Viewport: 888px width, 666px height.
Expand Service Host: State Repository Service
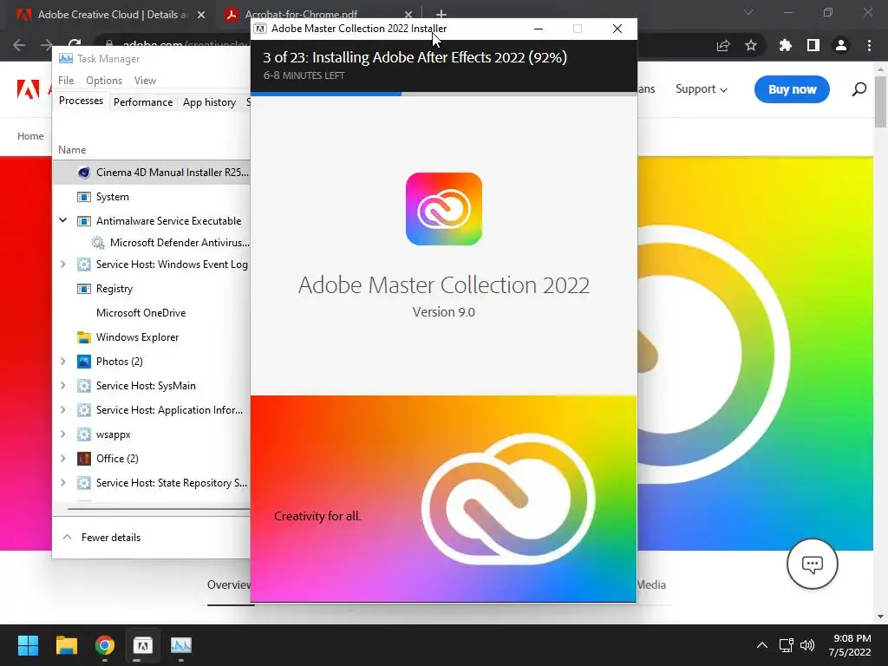coord(62,482)
